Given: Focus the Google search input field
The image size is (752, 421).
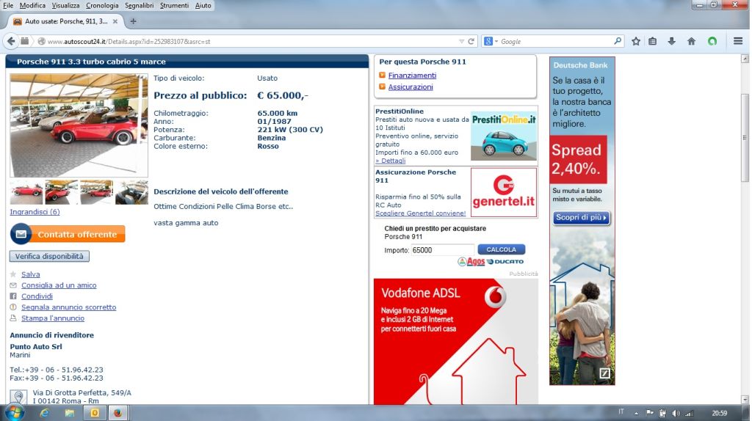Looking at the screenshot, I should [557, 42].
